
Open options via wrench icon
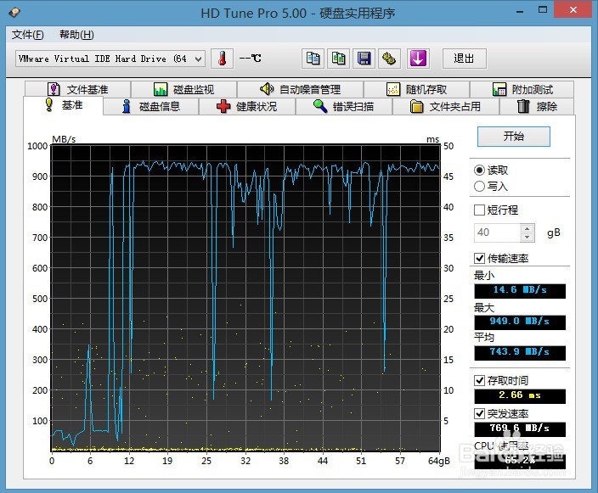coord(389,59)
